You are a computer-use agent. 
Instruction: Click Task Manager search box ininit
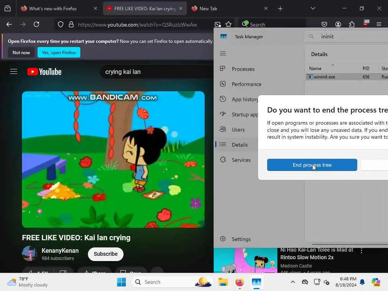(x=346, y=36)
